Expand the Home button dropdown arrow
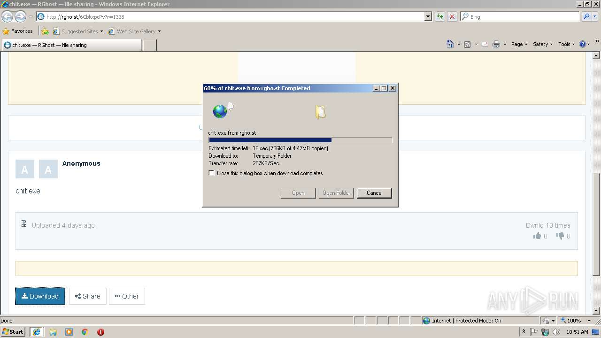 459,44
